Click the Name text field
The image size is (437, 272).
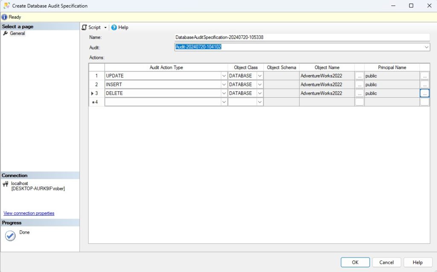coord(302,38)
